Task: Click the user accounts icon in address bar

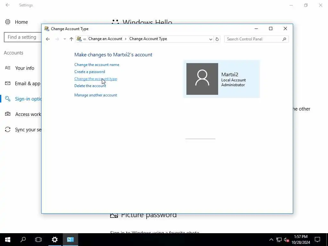Action: (x=79, y=39)
